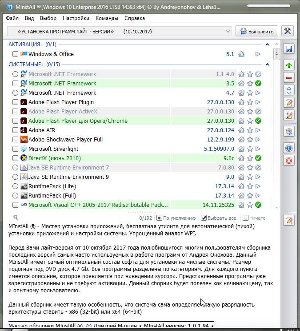Click play arrow for Adobe Shockwave Player Full

coord(258,140)
